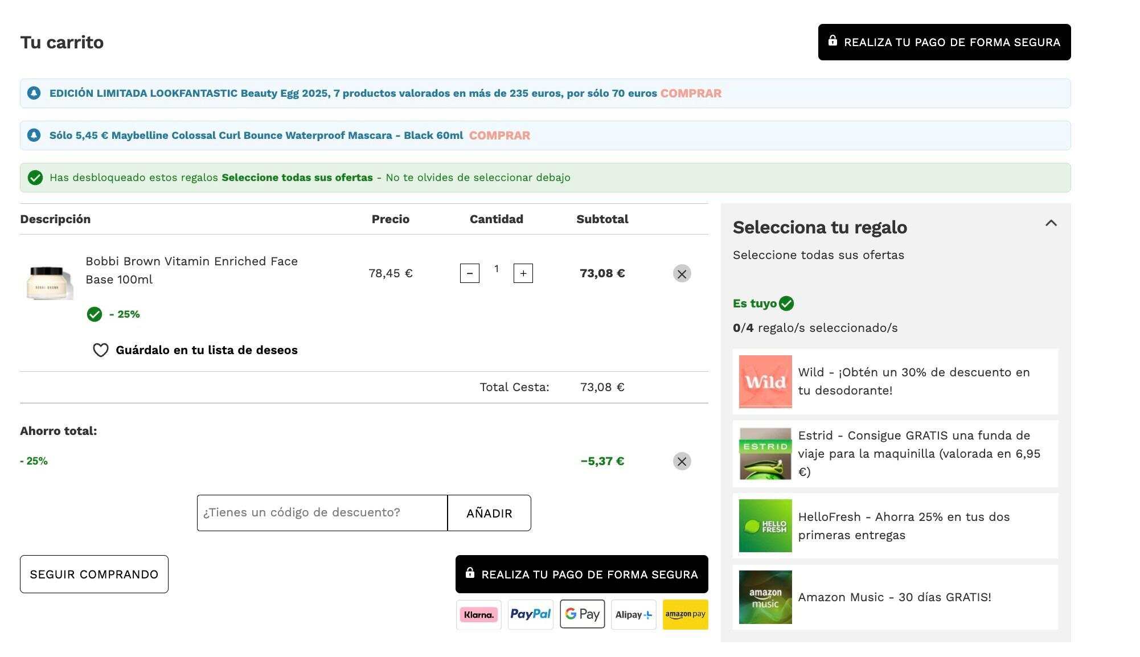Click green check icon on gifts banner
This screenshot has width=1140, height=657.
(35, 178)
